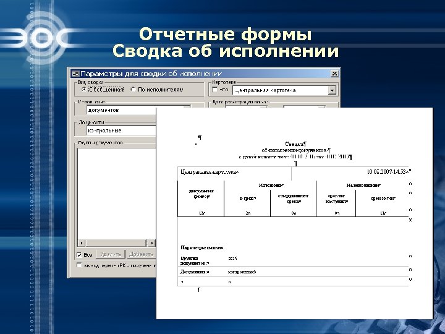Open the dialog system menu icon
This screenshot has width=445, height=334.
[x=75, y=74]
